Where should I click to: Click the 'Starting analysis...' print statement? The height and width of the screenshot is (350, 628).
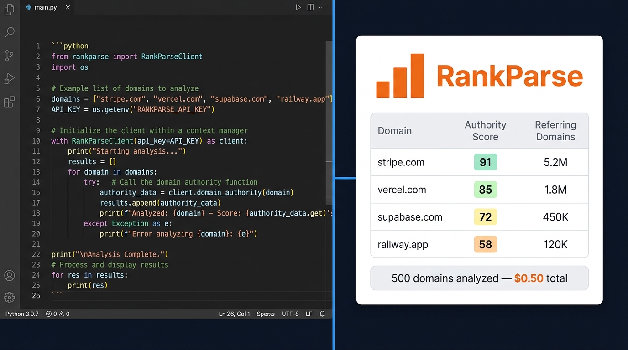pos(127,151)
